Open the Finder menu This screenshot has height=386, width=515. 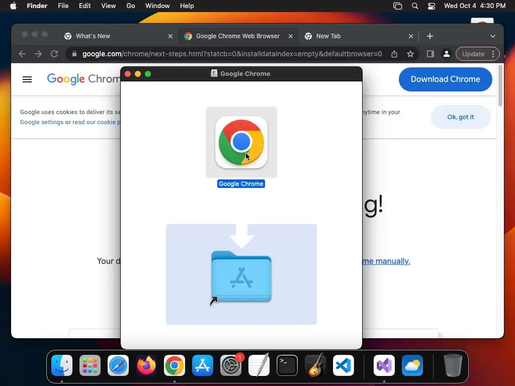click(37, 6)
